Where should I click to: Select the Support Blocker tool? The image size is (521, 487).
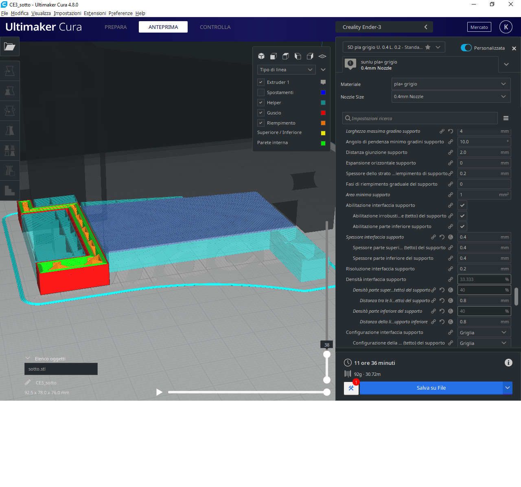click(x=10, y=171)
